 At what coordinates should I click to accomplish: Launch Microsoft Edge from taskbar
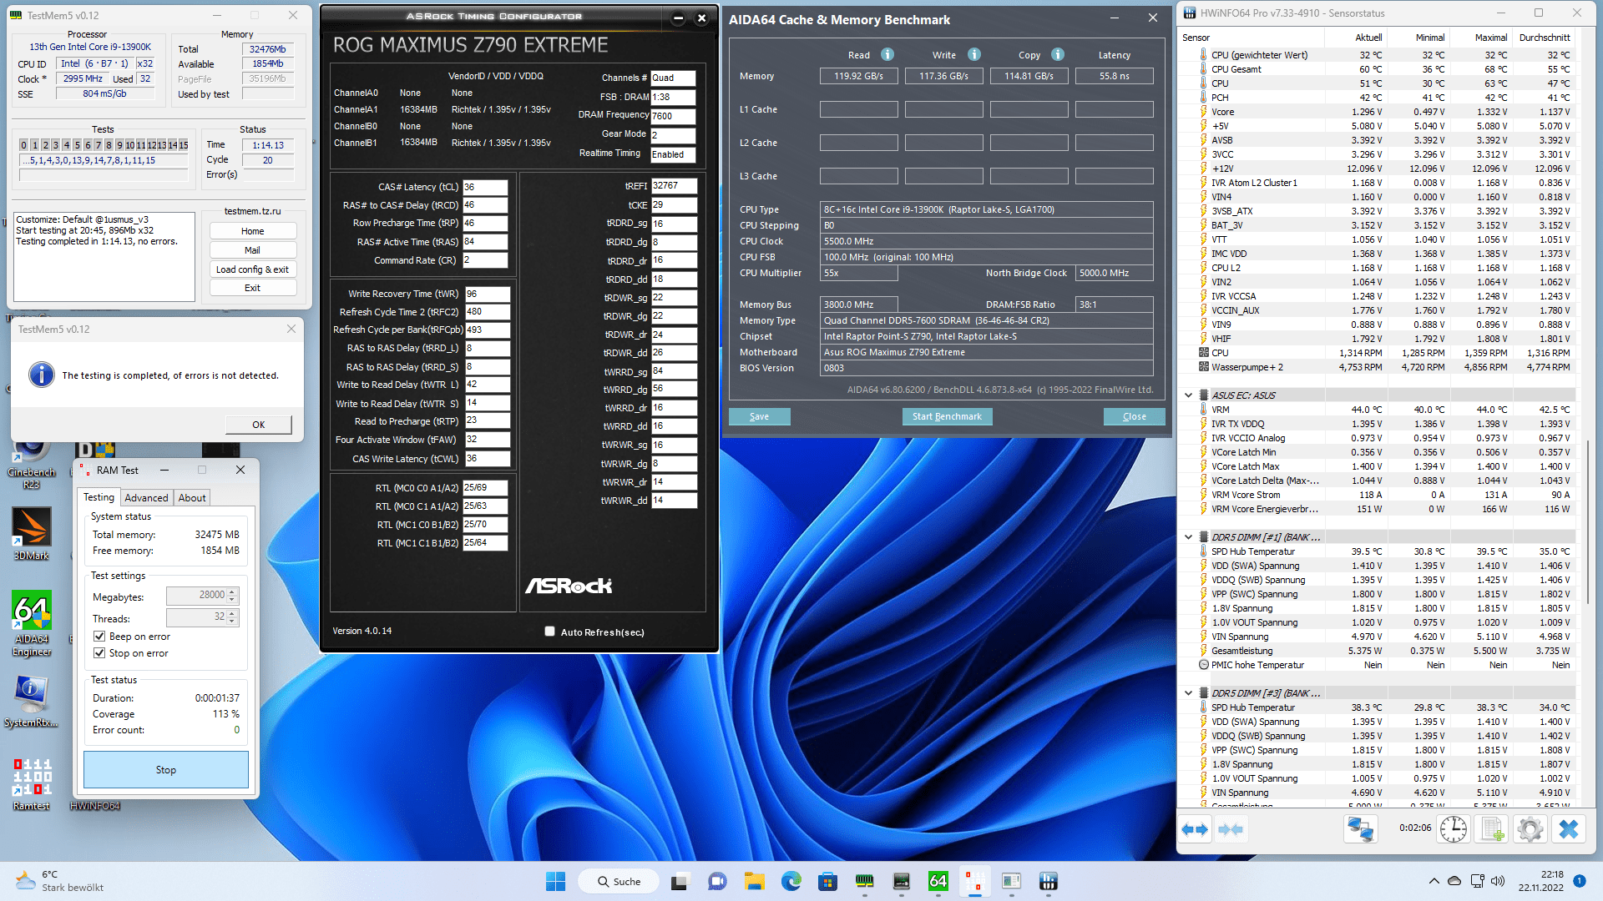(791, 881)
